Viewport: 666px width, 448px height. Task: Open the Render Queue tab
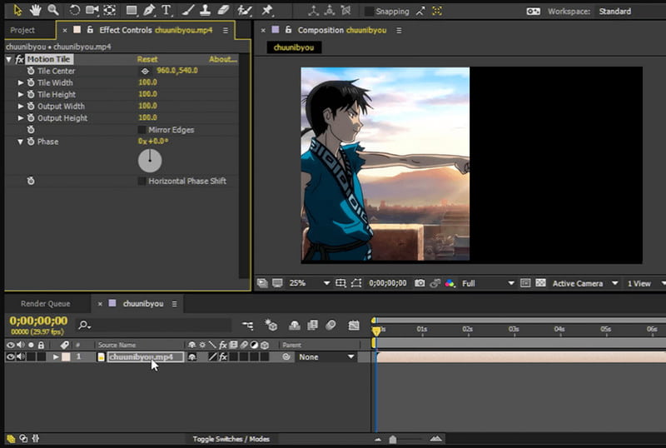[46, 303]
